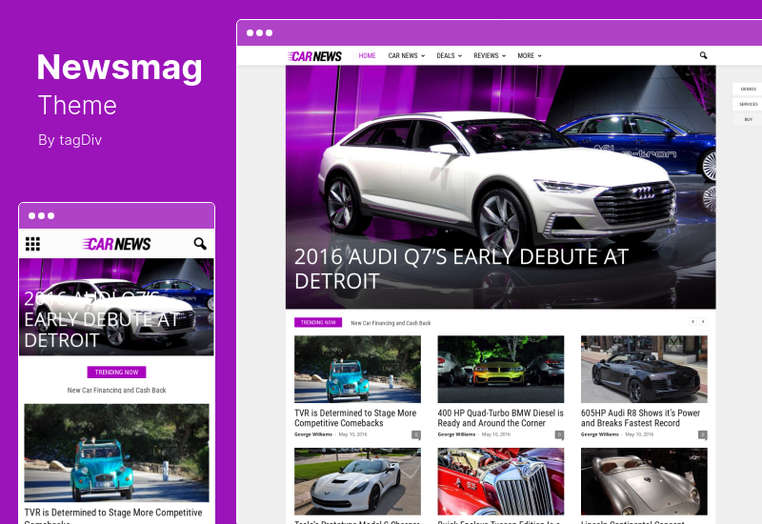Click George Williams author under Audi R8 article
Image resolution: width=762 pixels, height=524 pixels.
click(600, 434)
